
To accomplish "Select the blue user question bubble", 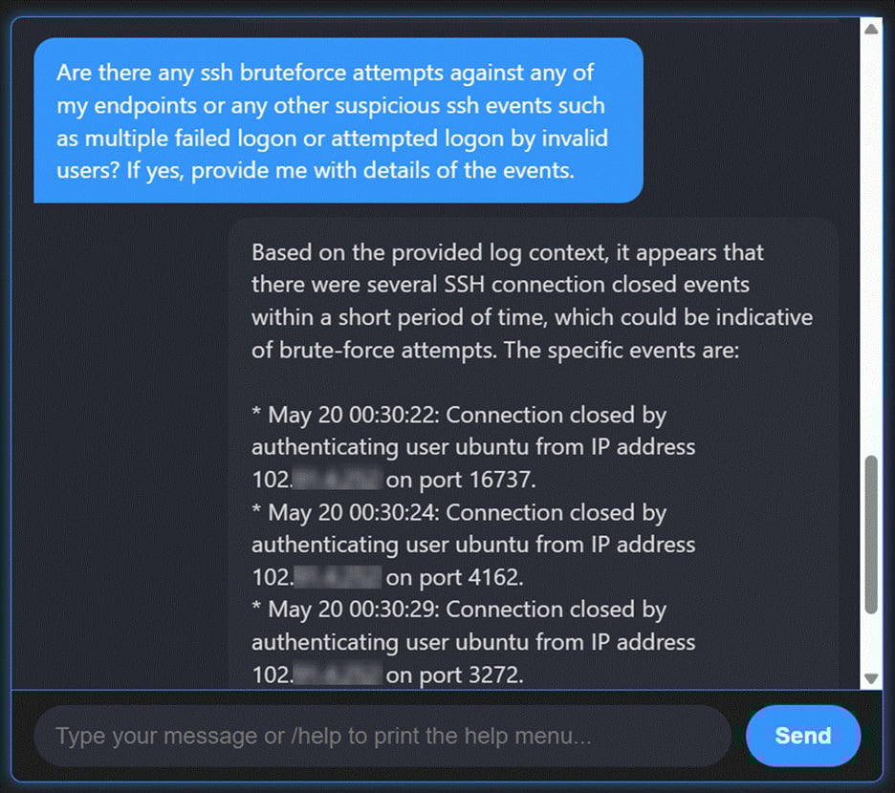I will 338,119.
